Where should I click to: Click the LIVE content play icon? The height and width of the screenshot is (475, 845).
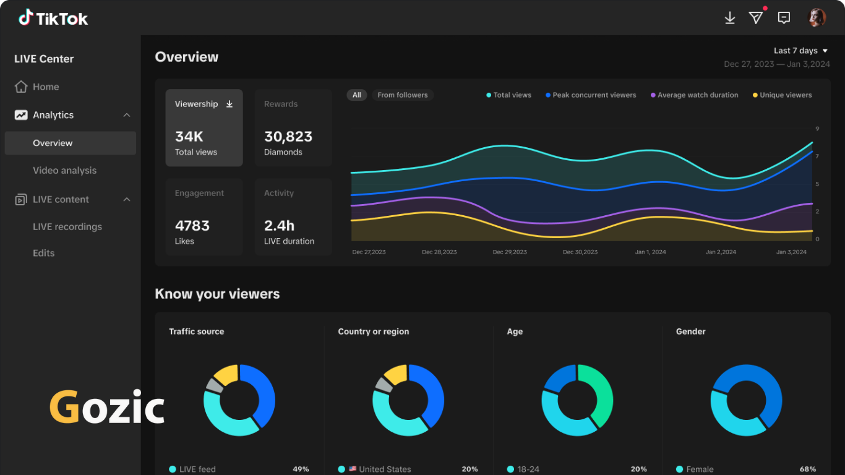pos(21,200)
